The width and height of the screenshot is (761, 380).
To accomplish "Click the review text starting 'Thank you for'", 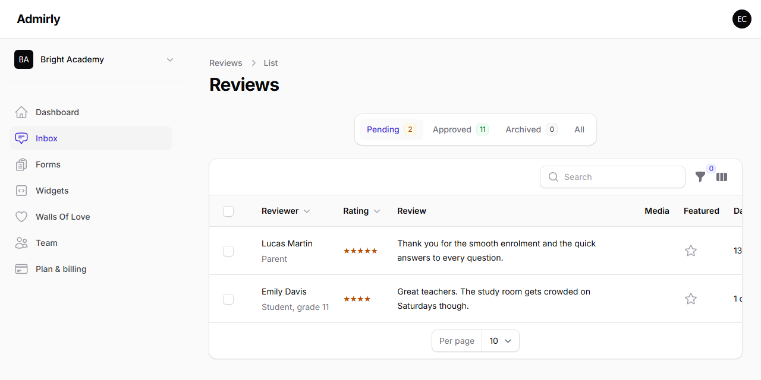I will click(x=496, y=251).
